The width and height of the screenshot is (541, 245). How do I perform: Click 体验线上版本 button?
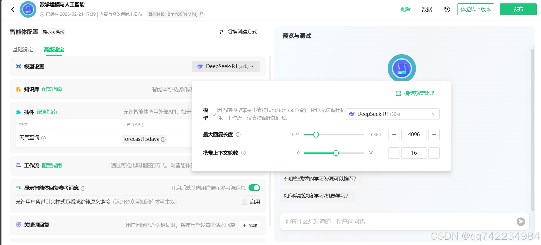[x=476, y=9]
